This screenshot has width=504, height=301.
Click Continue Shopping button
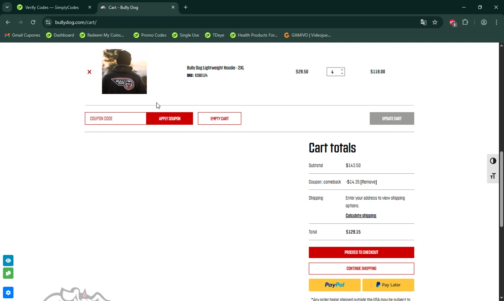(x=362, y=268)
